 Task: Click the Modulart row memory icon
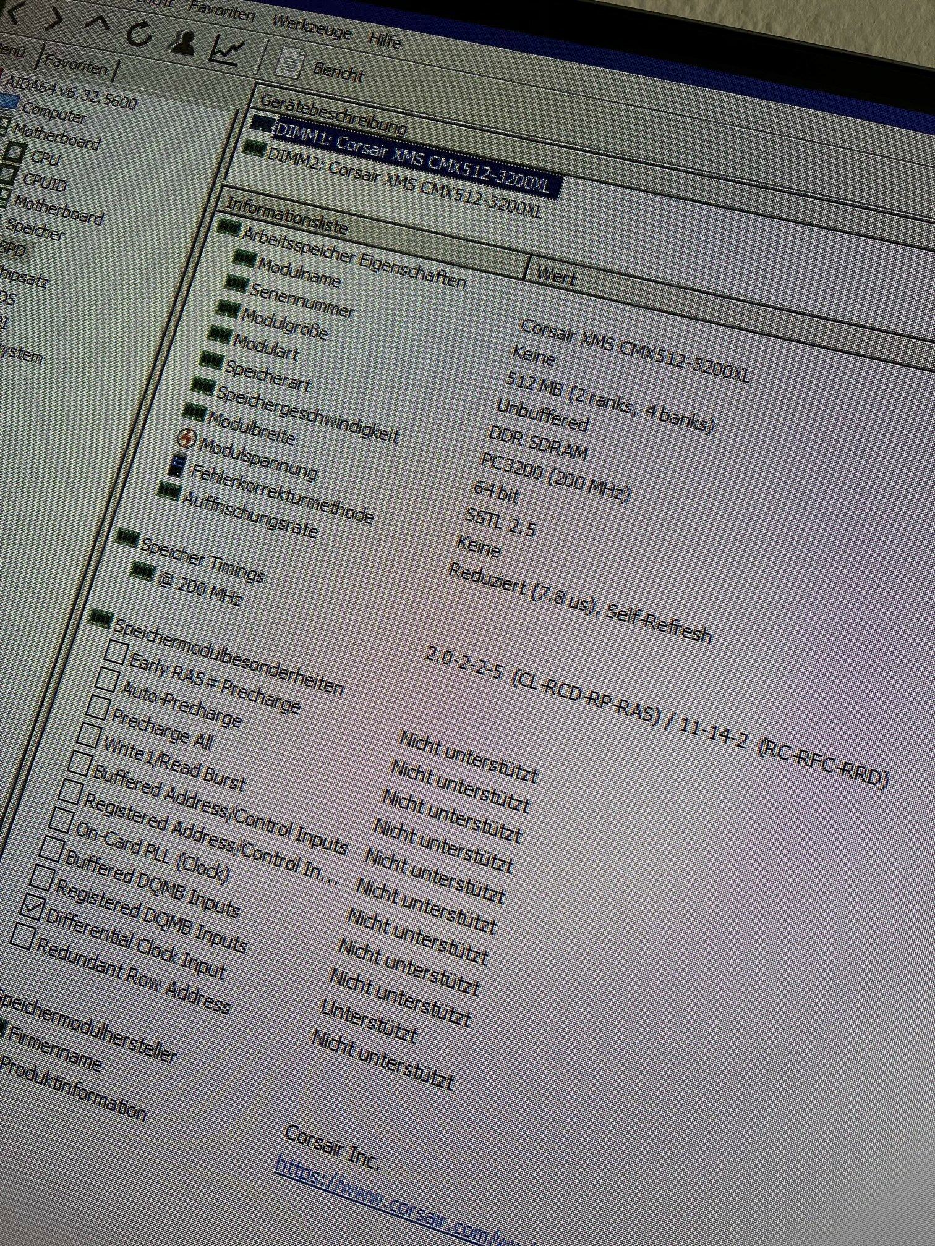coord(219,334)
